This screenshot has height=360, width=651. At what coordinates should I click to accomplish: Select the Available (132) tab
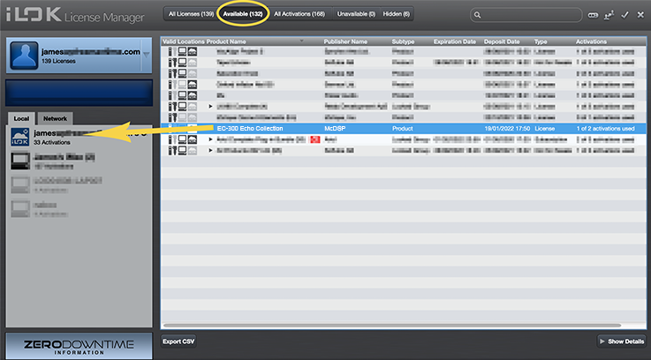[243, 14]
